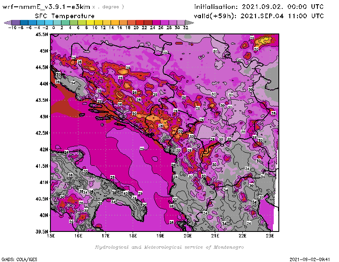This screenshot has width=339, height=262.
Task: Click the longitude axis label '22E'
Action: coord(242,236)
